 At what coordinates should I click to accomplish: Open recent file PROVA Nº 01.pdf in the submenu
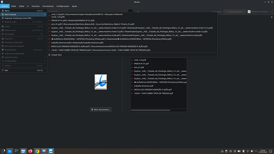coord(73,20)
